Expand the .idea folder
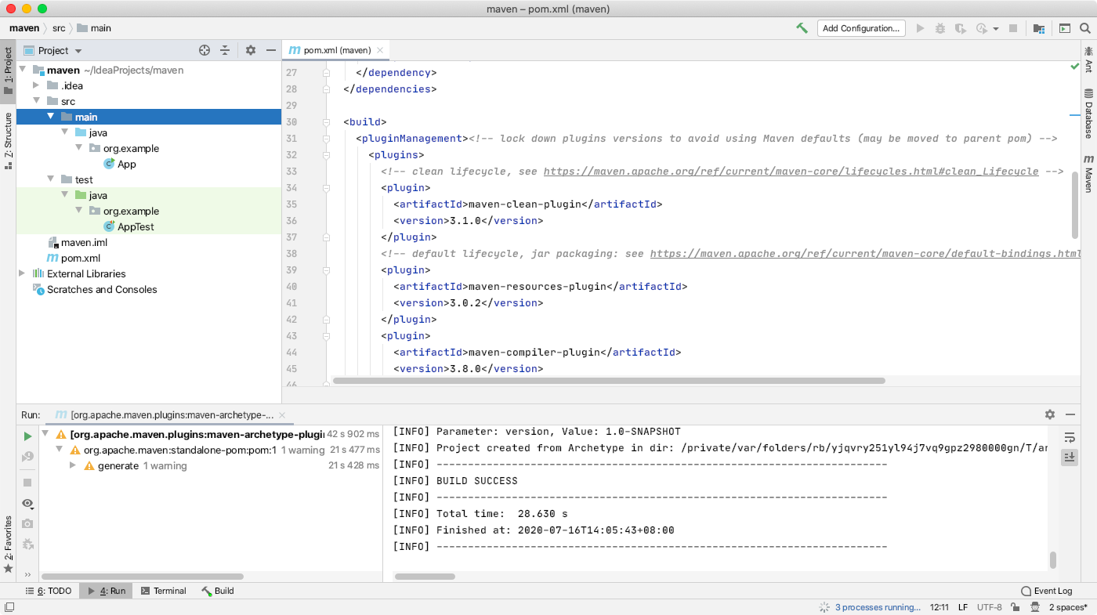 point(36,85)
